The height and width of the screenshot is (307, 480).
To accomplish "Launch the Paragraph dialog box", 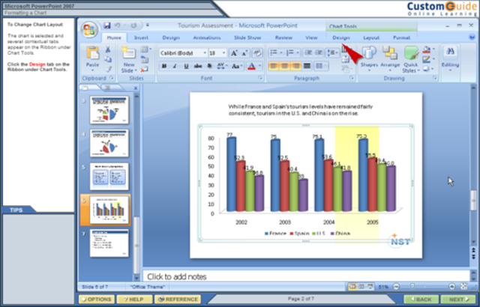I will click(x=352, y=78).
